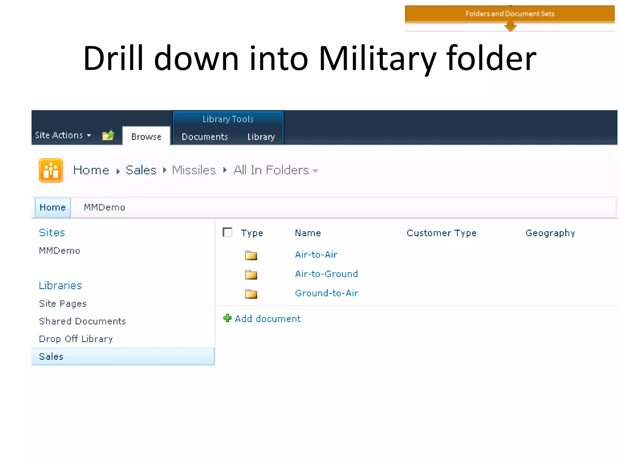
Task: Click the navigate up folder icon
Action: tap(108, 135)
